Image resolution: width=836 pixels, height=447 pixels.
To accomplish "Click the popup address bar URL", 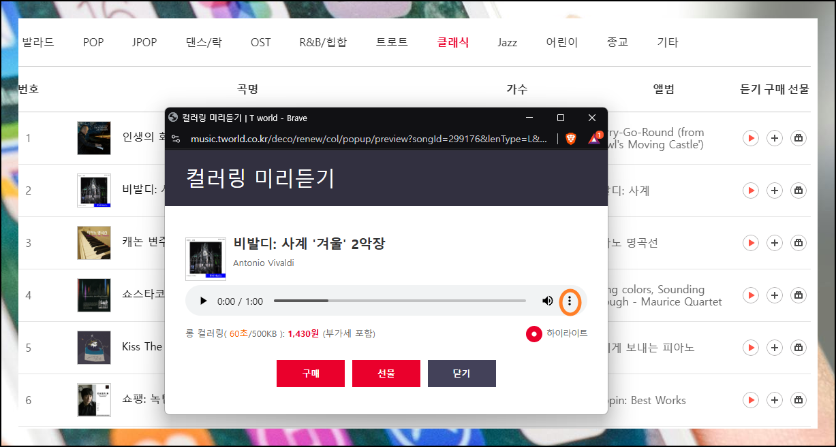I will [x=369, y=139].
